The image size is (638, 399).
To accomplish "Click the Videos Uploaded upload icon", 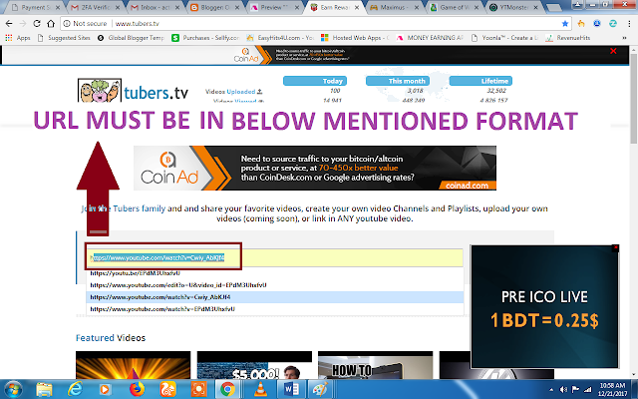I will [x=260, y=92].
